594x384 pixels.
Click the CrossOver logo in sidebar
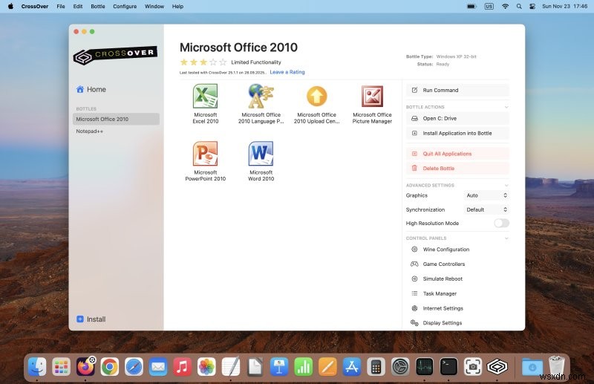pyautogui.click(x=115, y=56)
